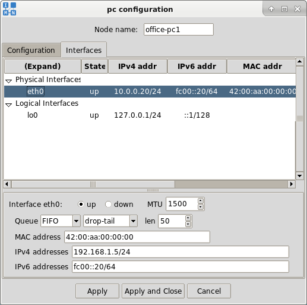
Task: Click the Apply button
Action: [x=97, y=291]
